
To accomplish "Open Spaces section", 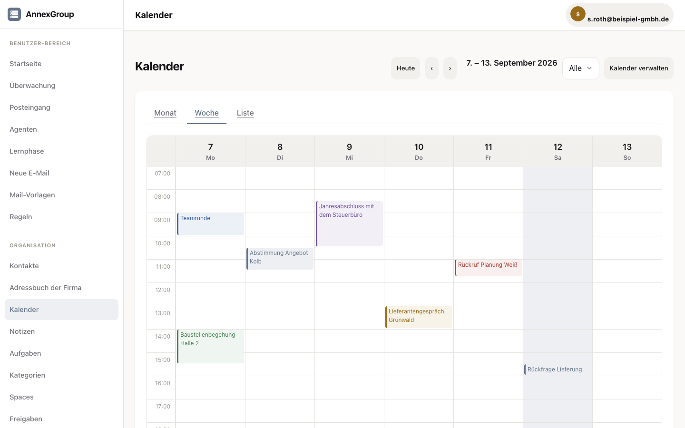I will 61,397.
